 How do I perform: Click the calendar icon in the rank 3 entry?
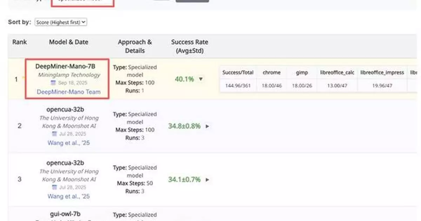[x=54, y=187]
